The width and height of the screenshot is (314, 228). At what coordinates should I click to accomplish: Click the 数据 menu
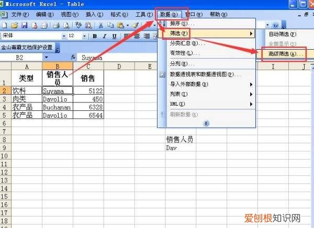point(169,15)
